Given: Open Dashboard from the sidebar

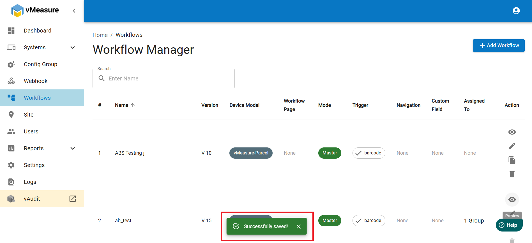Looking at the screenshot, I should (x=42, y=31).
